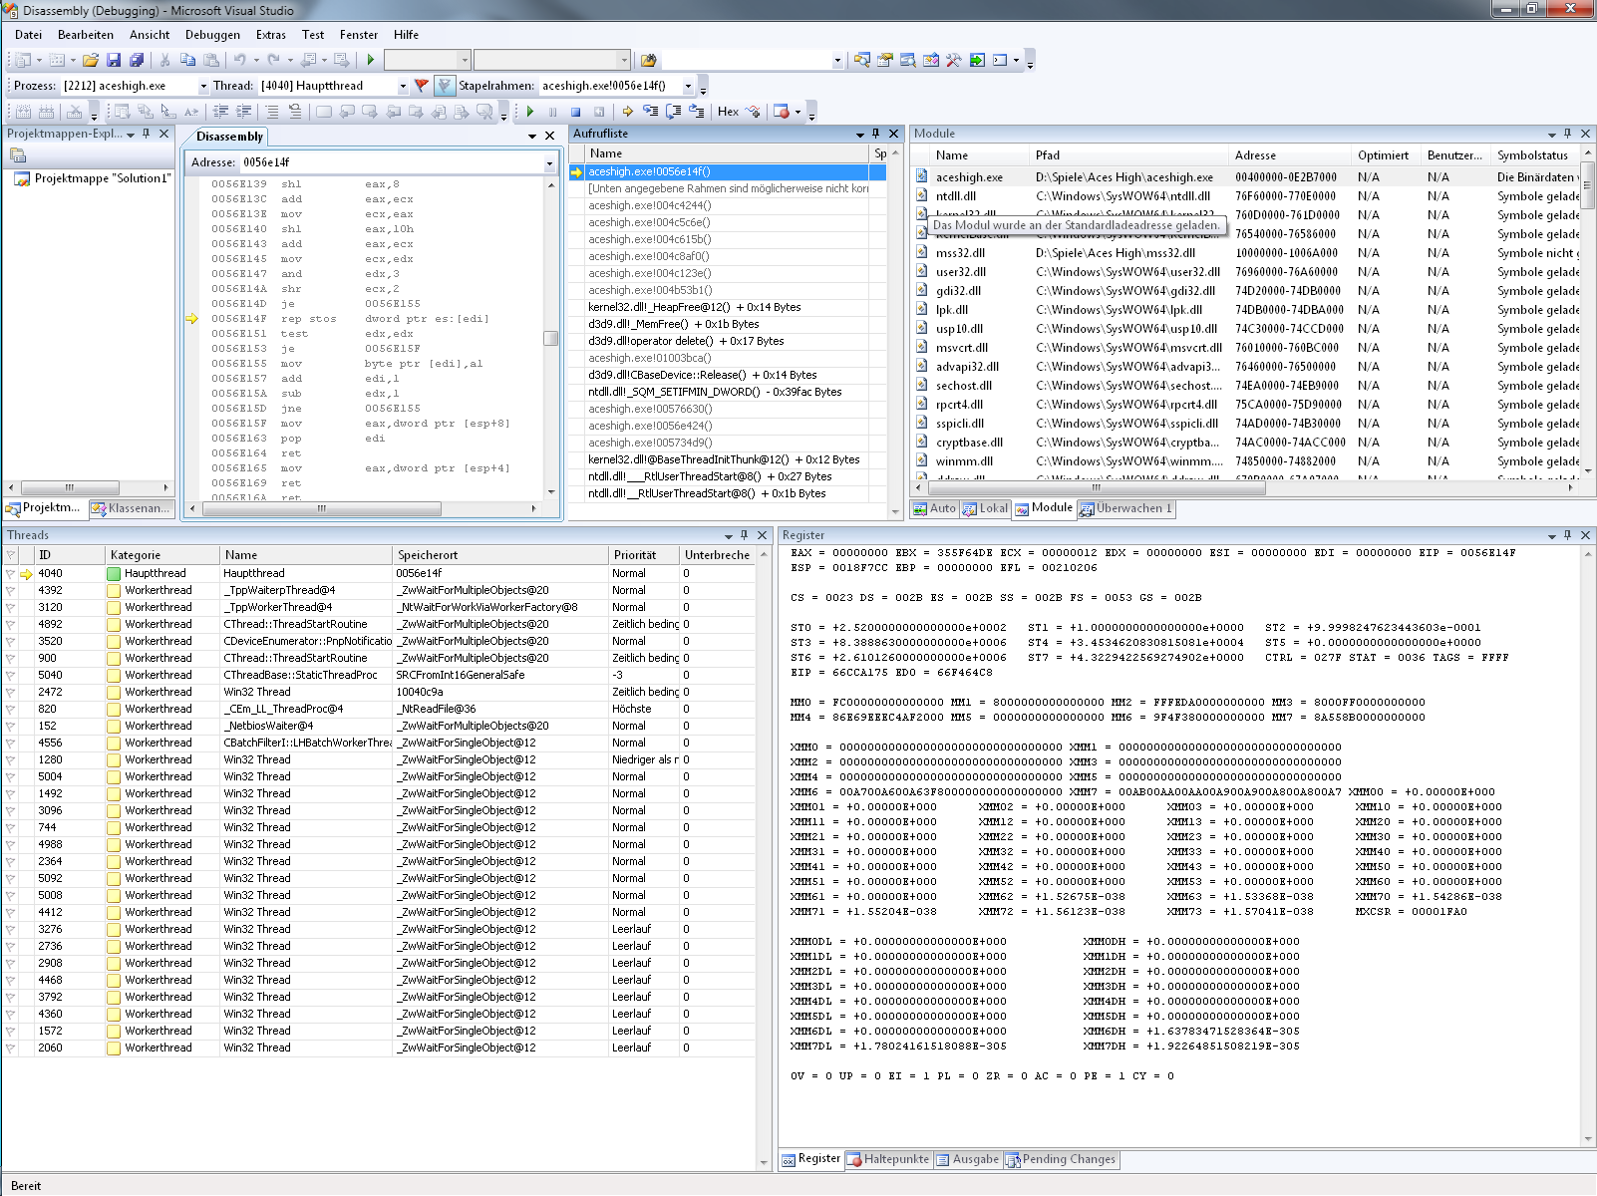Image resolution: width=1597 pixels, height=1196 pixels.
Task: Open the Register window position menu arrow
Action: pyautogui.click(x=1552, y=535)
